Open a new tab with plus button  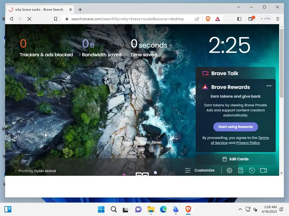click(x=80, y=10)
